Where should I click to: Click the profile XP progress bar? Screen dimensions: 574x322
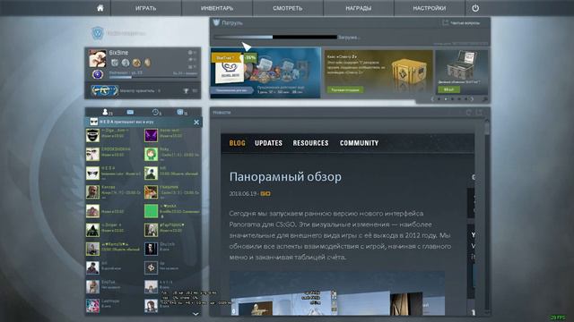[x=153, y=78]
